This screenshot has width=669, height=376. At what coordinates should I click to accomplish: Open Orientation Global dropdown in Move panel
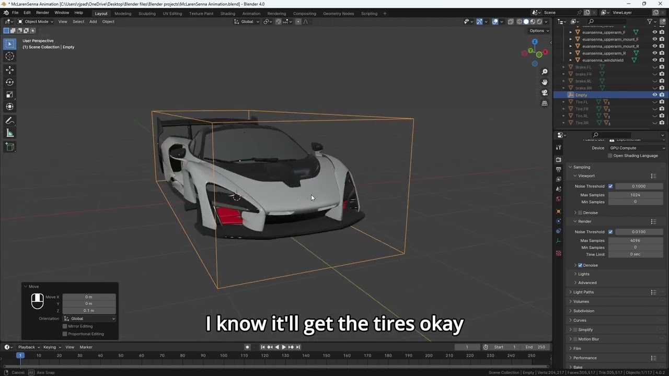(89, 319)
